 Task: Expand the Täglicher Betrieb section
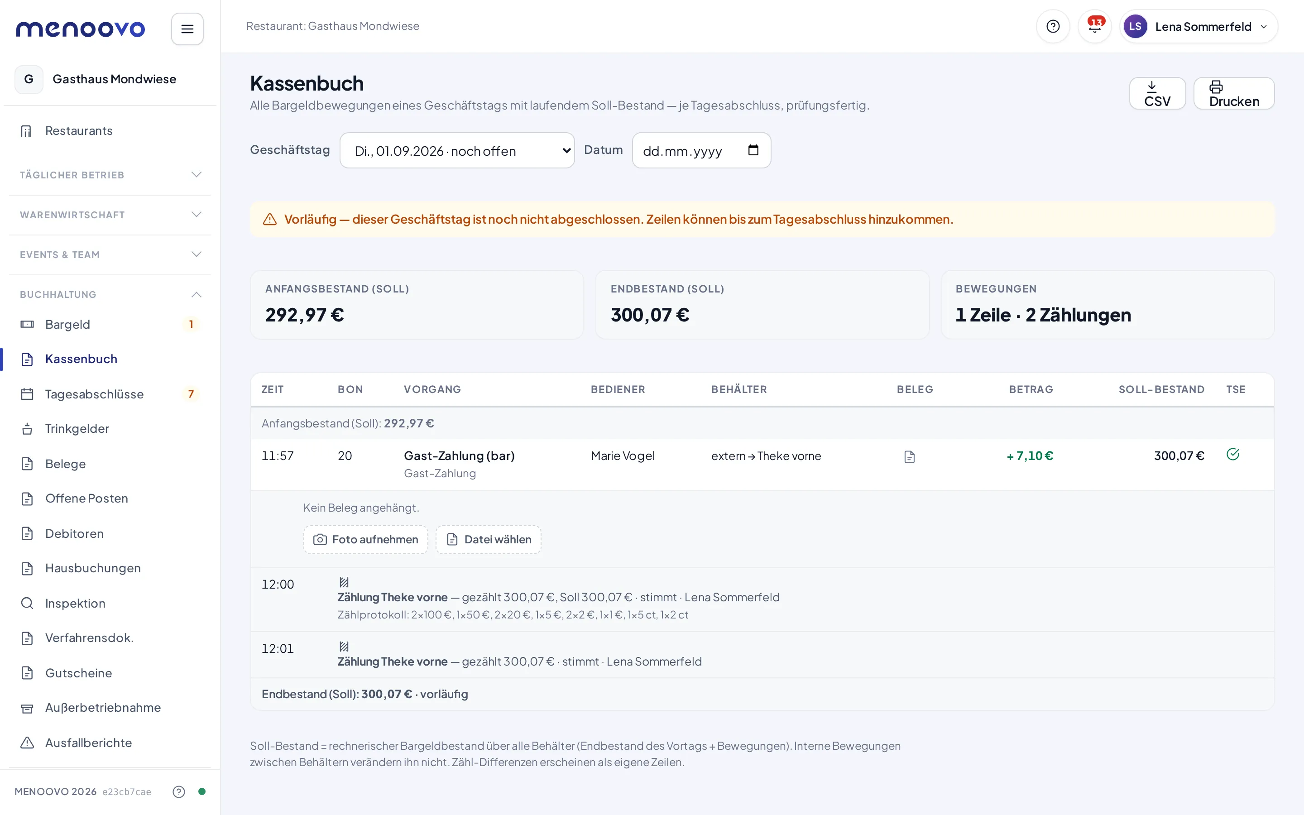[110, 175]
